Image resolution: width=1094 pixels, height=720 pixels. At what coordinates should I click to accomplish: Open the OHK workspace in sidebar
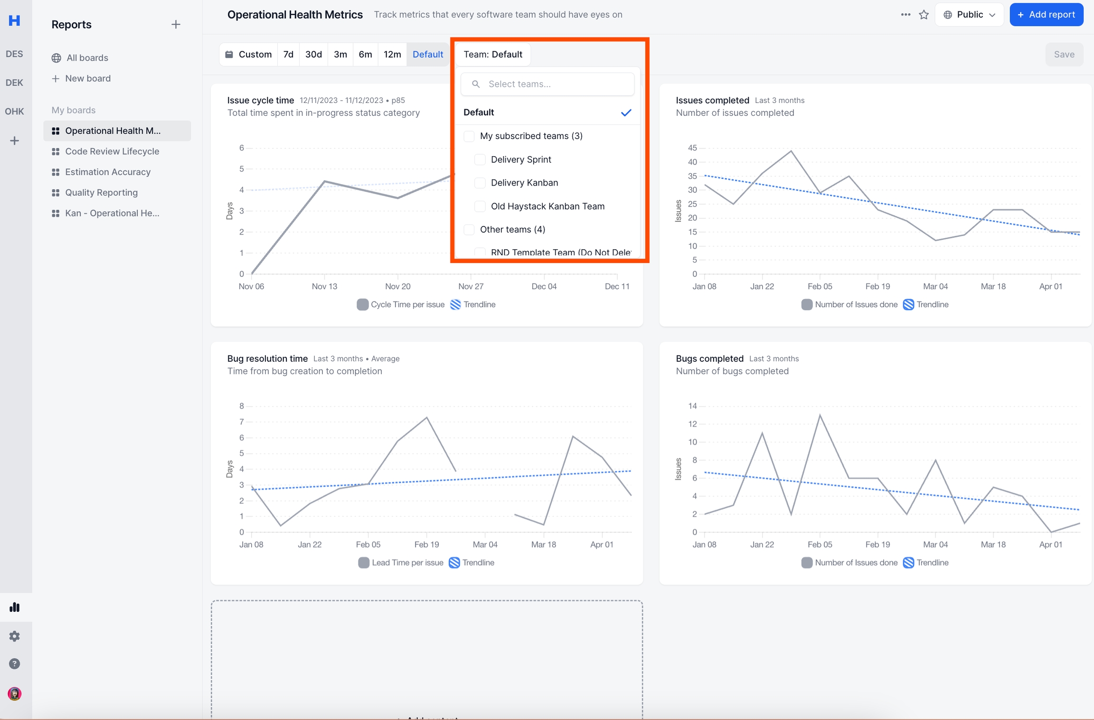point(14,112)
